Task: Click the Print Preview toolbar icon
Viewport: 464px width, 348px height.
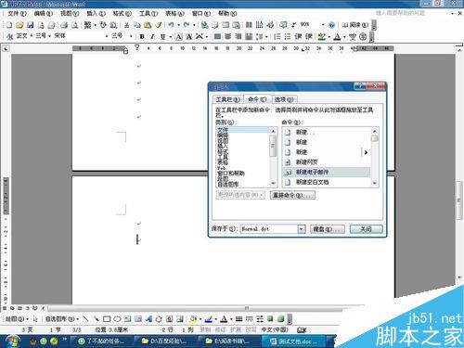Action: [x=74, y=25]
